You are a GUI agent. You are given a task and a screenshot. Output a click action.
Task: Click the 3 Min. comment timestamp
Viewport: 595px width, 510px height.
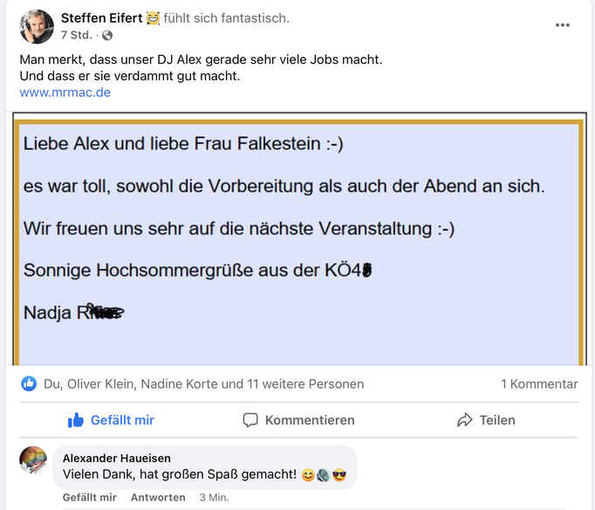point(214,497)
